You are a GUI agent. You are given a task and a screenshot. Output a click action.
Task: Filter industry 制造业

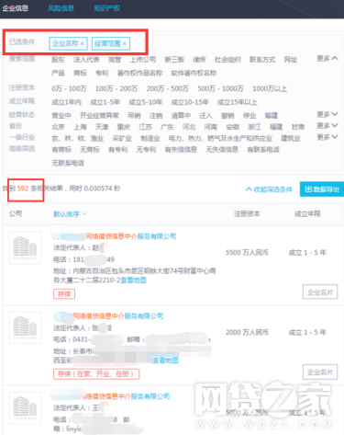[x=150, y=138]
